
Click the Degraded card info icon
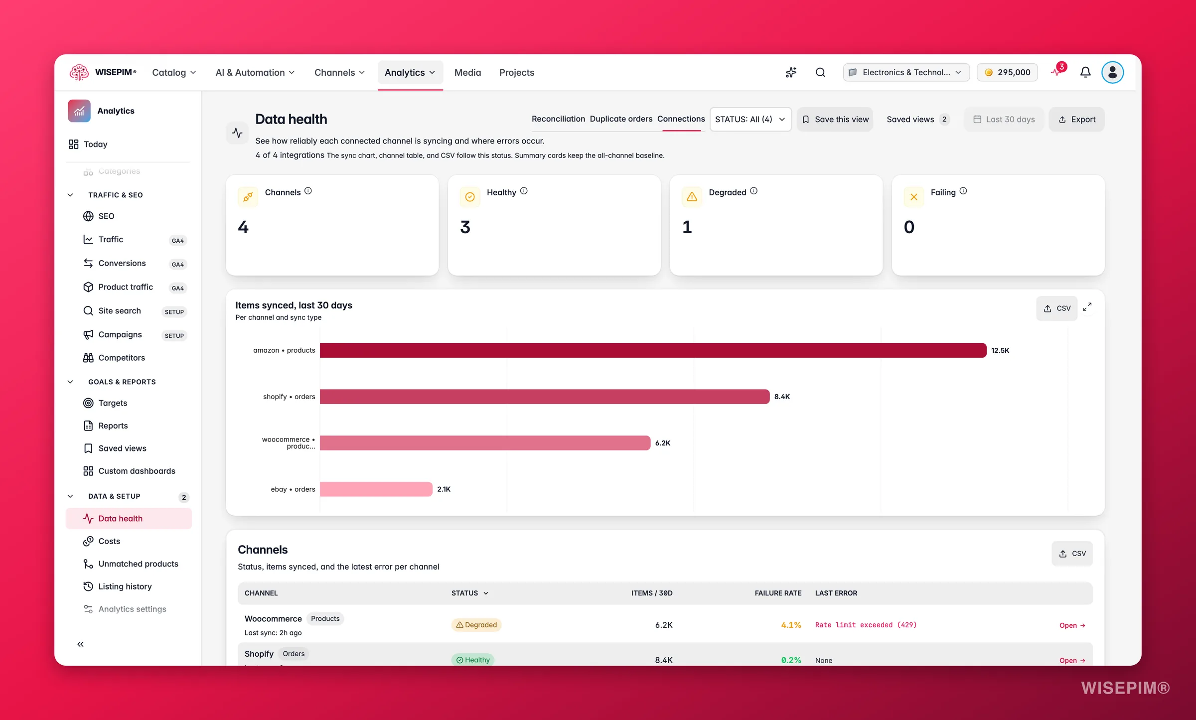753,191
